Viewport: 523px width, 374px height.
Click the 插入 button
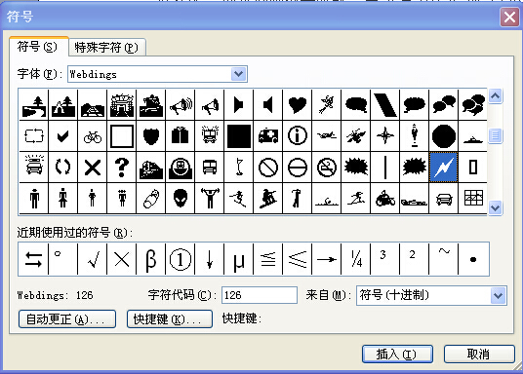click(397, 354)
